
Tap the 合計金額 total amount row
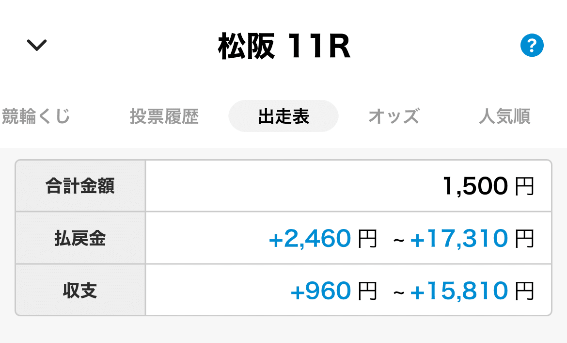80,185
